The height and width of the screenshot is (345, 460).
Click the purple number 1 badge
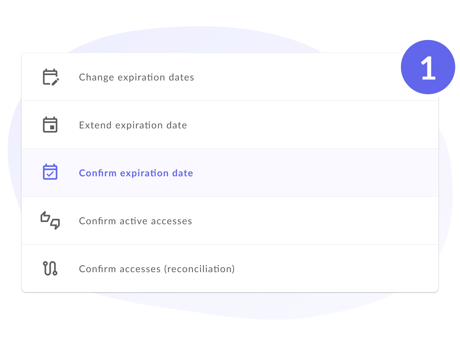click(428, 67)
